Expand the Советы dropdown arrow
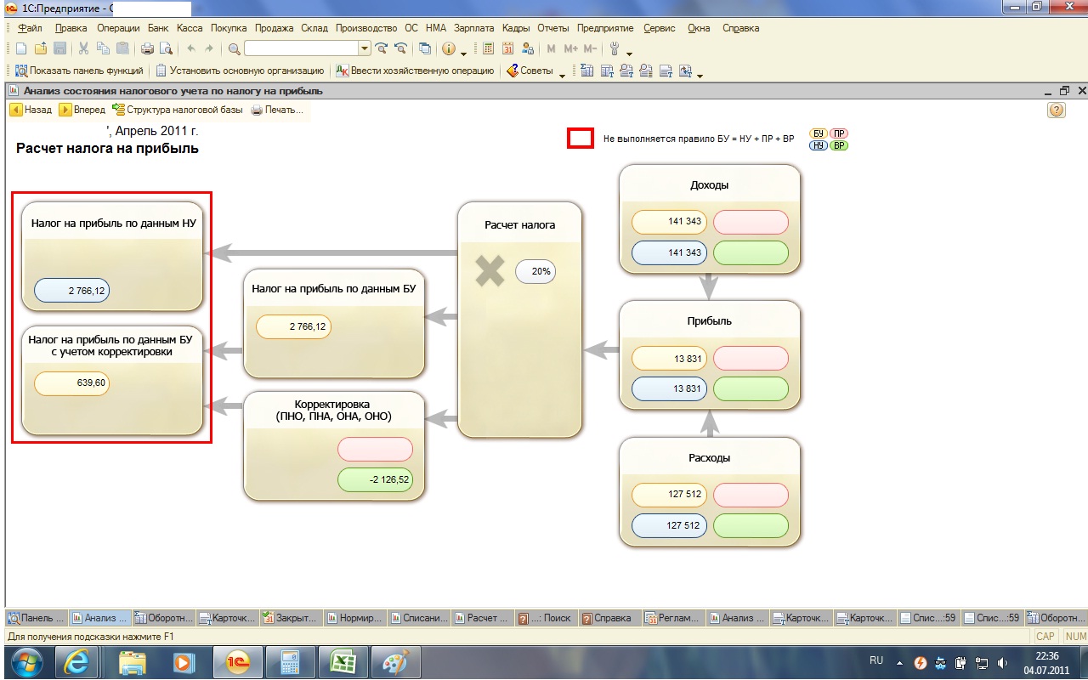The width and height of the screenshot is (1088, 680). [562, 74]
